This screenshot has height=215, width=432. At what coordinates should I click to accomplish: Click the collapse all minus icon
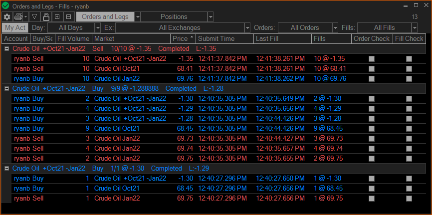tap(68, 17)
